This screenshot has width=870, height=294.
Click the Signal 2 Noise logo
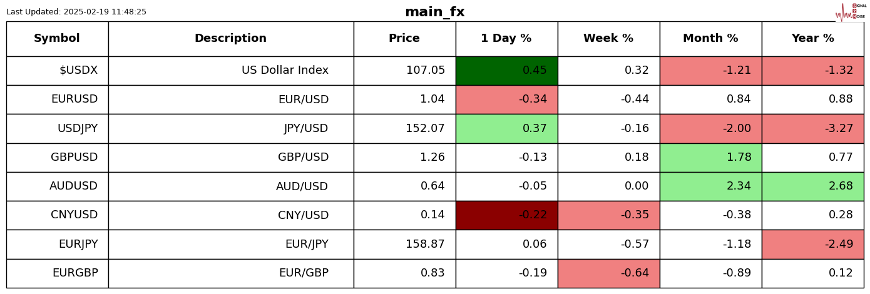pos(850,12)
